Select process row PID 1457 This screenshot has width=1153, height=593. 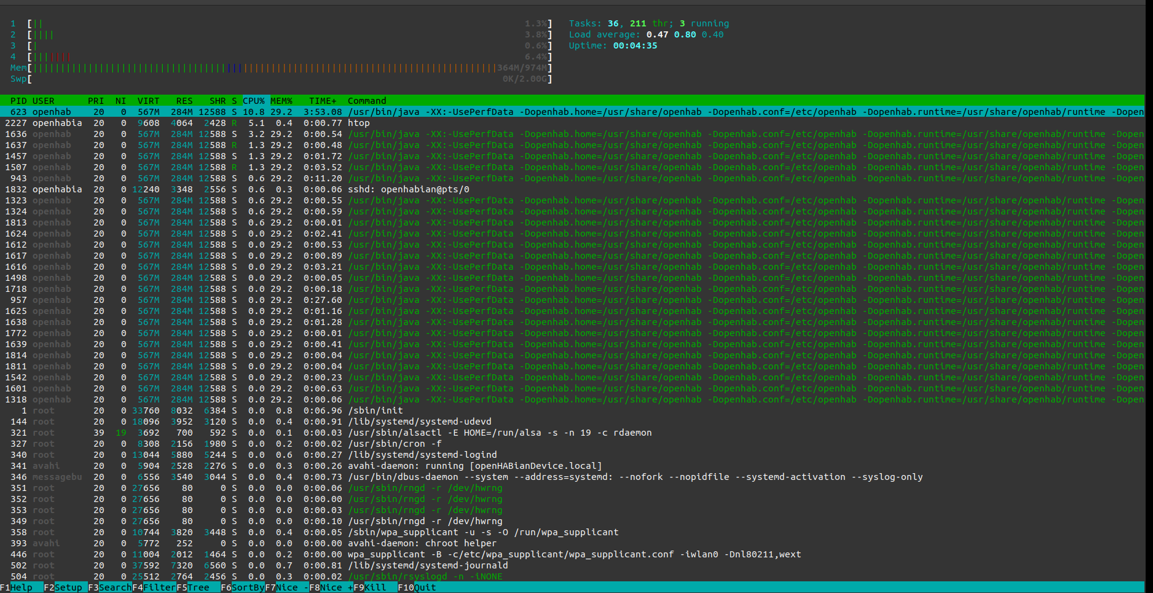coord(572,156)
